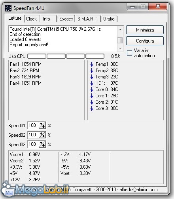Click the Speed03 percentage input field
The image size is (174, 199).
pyautogui.click(x=33, y=144)
